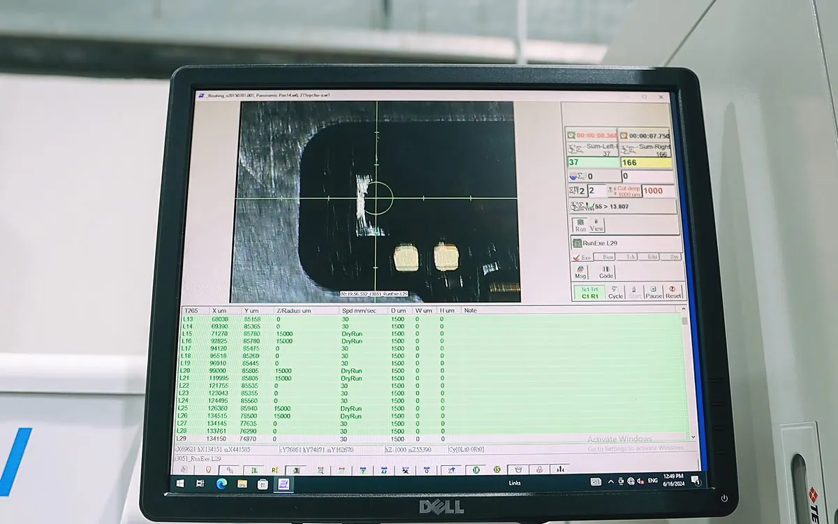Open Microsoft Store from the taskbar
Screen dimensions: 838x524
pyautogui.click(x=263, y=483)
